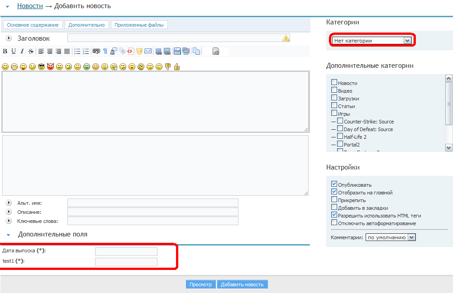The height and width of the screenshot is (293, 457).
Task: Enable the Прикрепить checkbox
Action: (x=334, y=199)
